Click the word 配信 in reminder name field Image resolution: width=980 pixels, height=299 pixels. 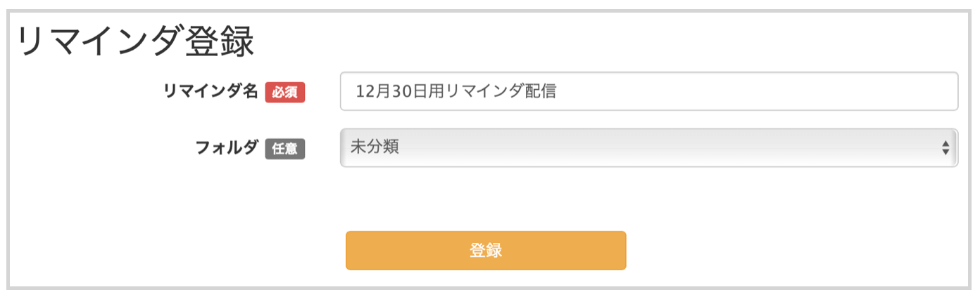pyautogui.click(x=541, y=91)
